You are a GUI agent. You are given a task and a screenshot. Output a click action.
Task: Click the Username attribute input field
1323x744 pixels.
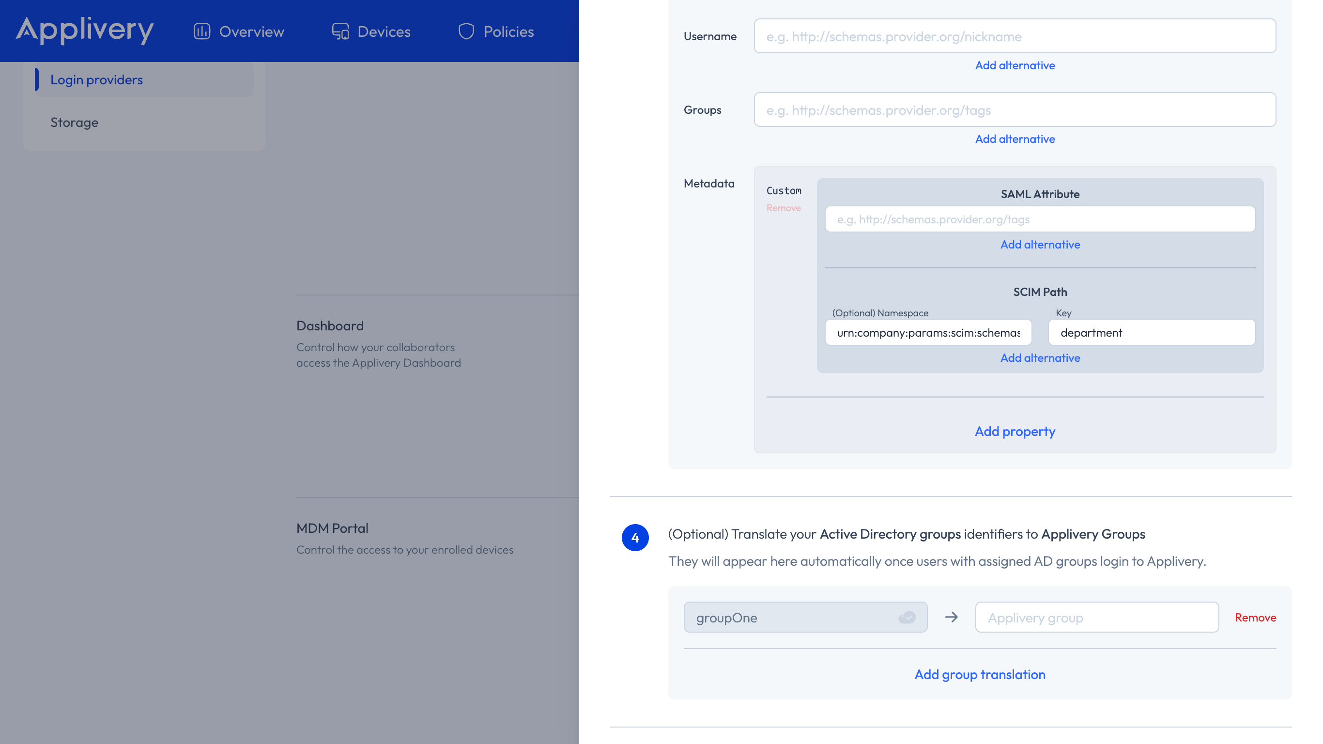pos(1015,36)
